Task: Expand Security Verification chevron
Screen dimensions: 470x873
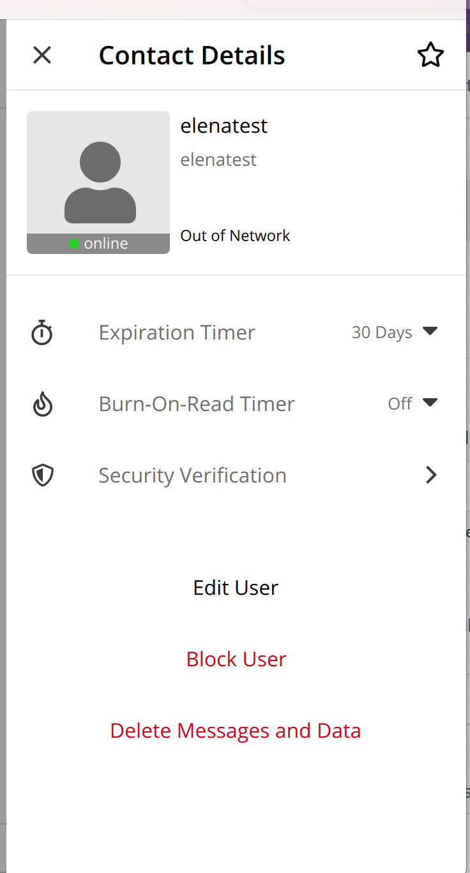Action: point(432,475)
